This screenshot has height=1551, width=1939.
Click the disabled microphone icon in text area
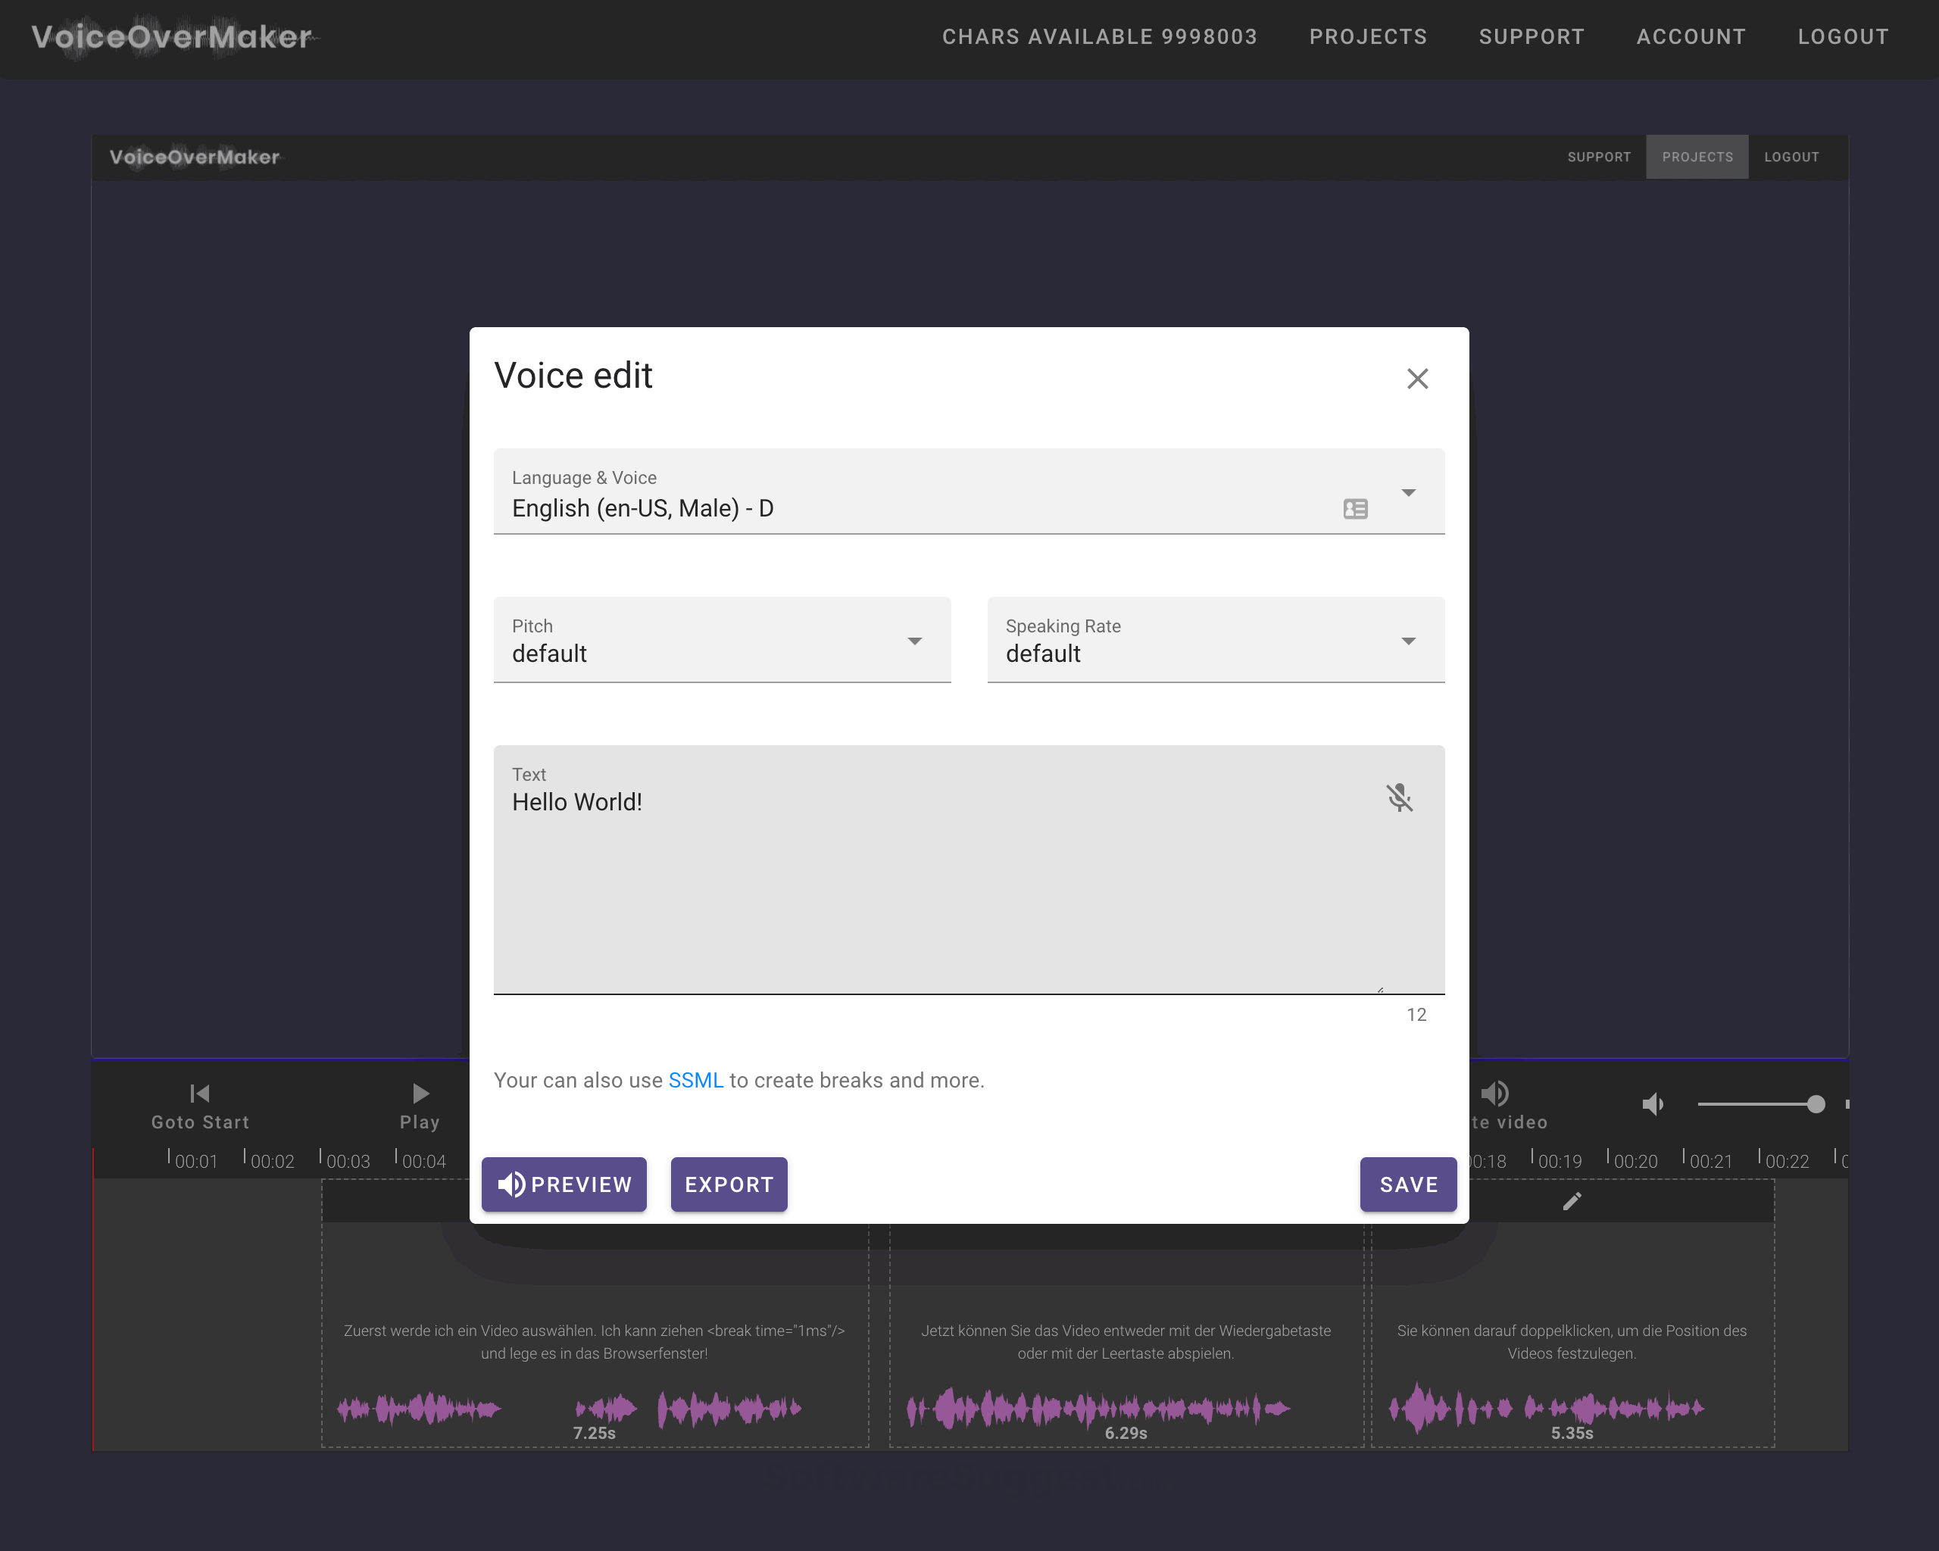[1400, 797]
